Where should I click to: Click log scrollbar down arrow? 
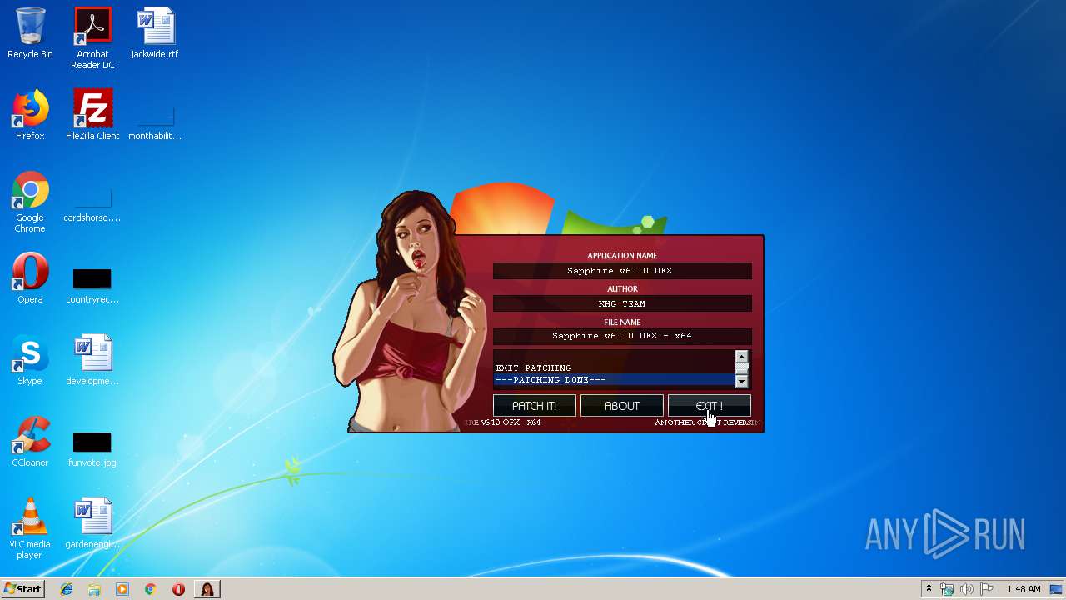click(741, 381)
